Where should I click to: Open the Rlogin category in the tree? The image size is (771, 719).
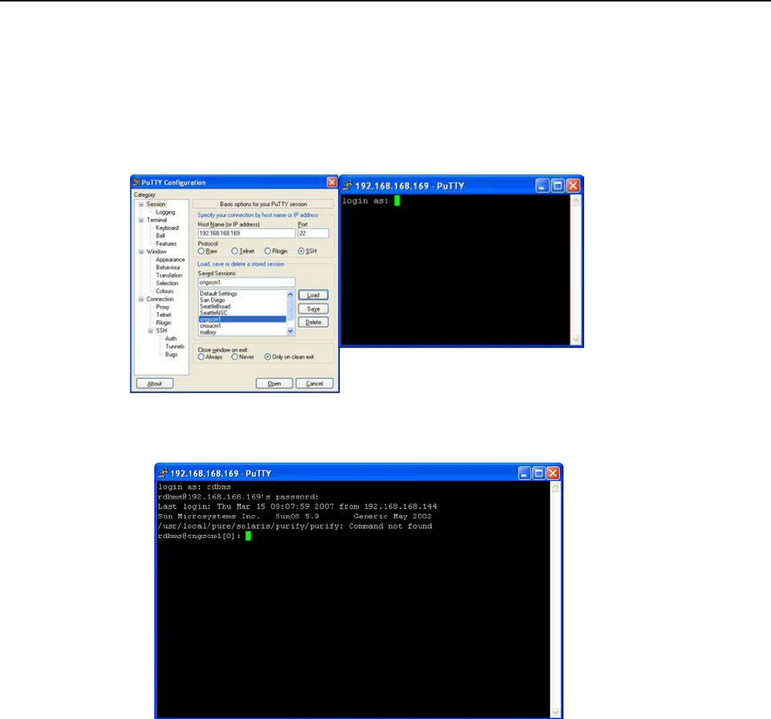(x=164, y=323)
